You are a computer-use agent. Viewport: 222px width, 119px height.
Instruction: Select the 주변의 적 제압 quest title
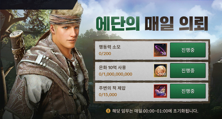[x=112, y=88]
